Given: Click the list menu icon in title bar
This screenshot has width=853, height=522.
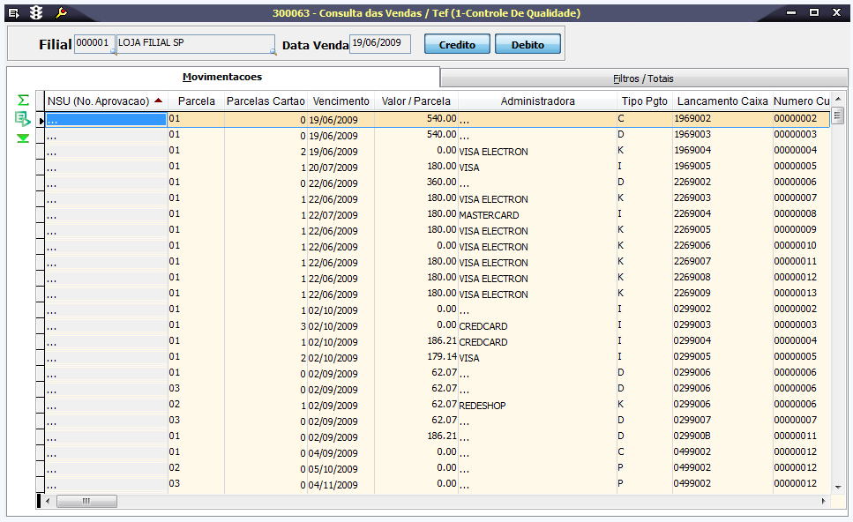Looking at the screenshot, I should tap(13, 12).
